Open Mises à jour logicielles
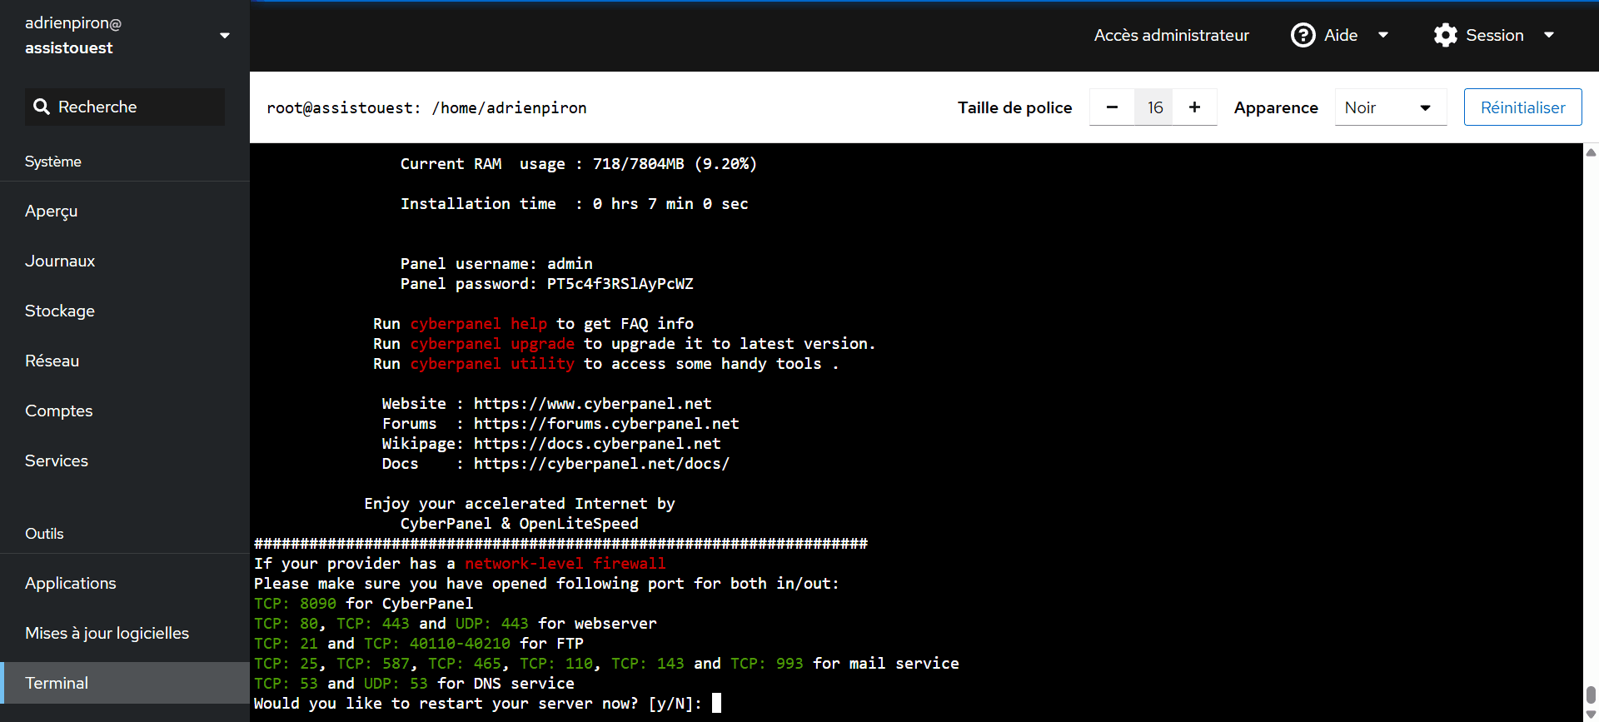This screenshot has width=1599, height=722. click(125, 634)
